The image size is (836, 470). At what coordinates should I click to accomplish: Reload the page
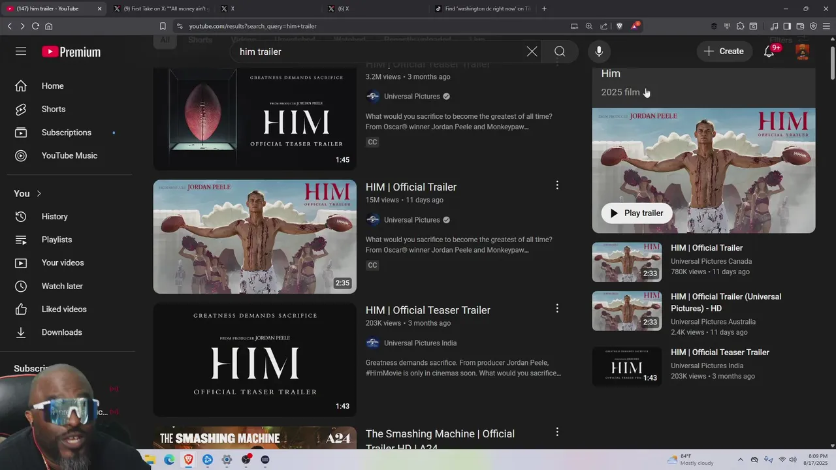click(35, 26)
